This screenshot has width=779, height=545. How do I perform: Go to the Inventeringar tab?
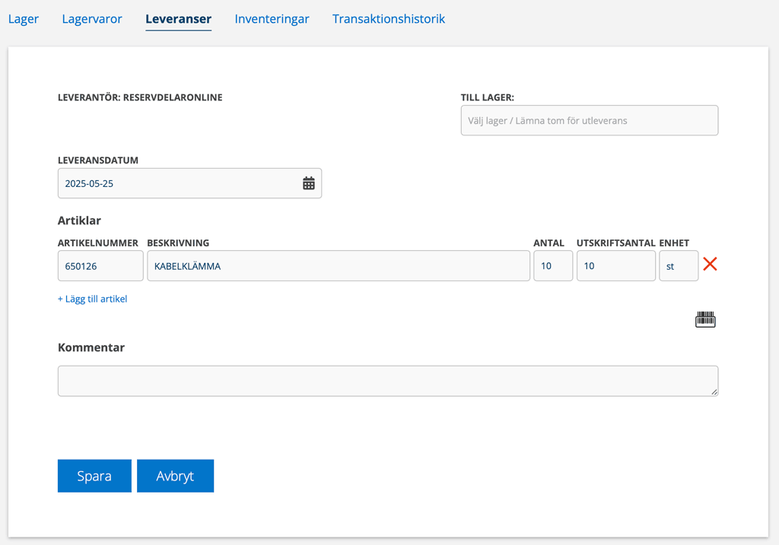point(272,19)
